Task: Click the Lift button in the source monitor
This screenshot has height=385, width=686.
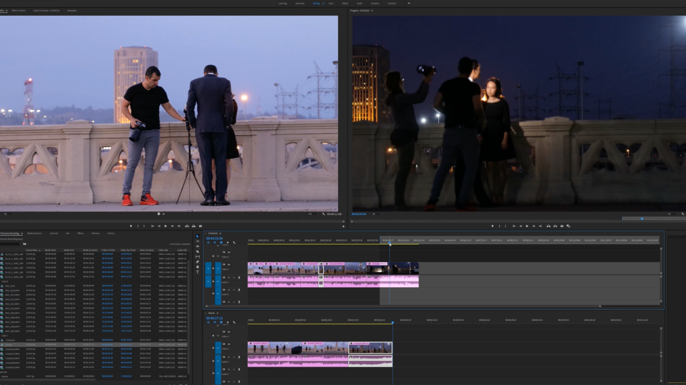Action: tap(187, 226)
